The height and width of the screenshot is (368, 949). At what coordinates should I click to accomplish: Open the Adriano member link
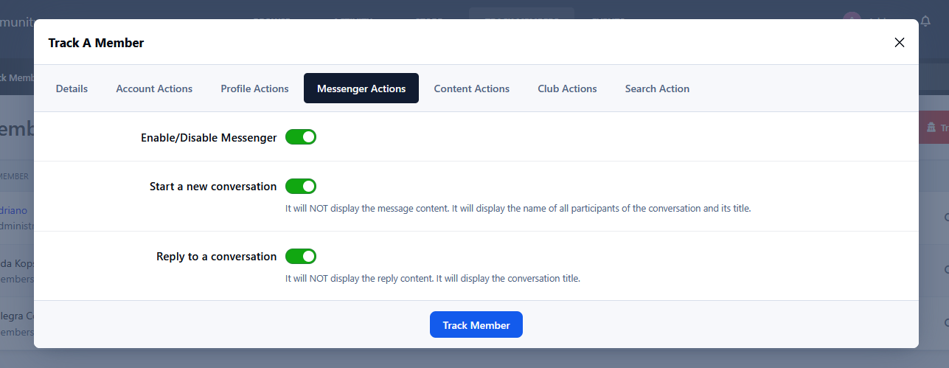pyautogui.click(x=14, y=210)
